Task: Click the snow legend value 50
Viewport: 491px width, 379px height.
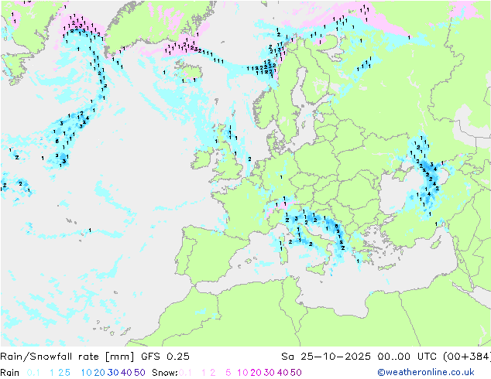Action: [296, 373]
